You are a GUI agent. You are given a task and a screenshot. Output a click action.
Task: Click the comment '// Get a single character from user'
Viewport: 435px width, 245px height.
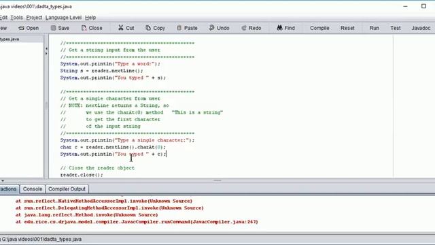[110, 99]
